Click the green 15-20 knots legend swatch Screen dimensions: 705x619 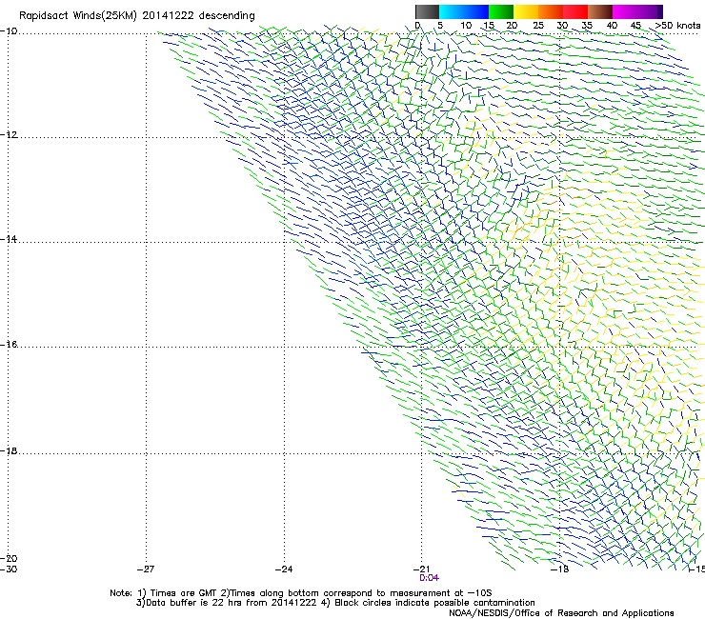click(501, 11)
